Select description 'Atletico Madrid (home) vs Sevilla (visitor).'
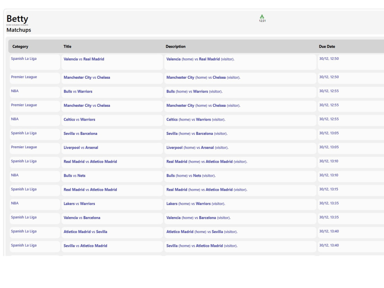 point(202,232)
